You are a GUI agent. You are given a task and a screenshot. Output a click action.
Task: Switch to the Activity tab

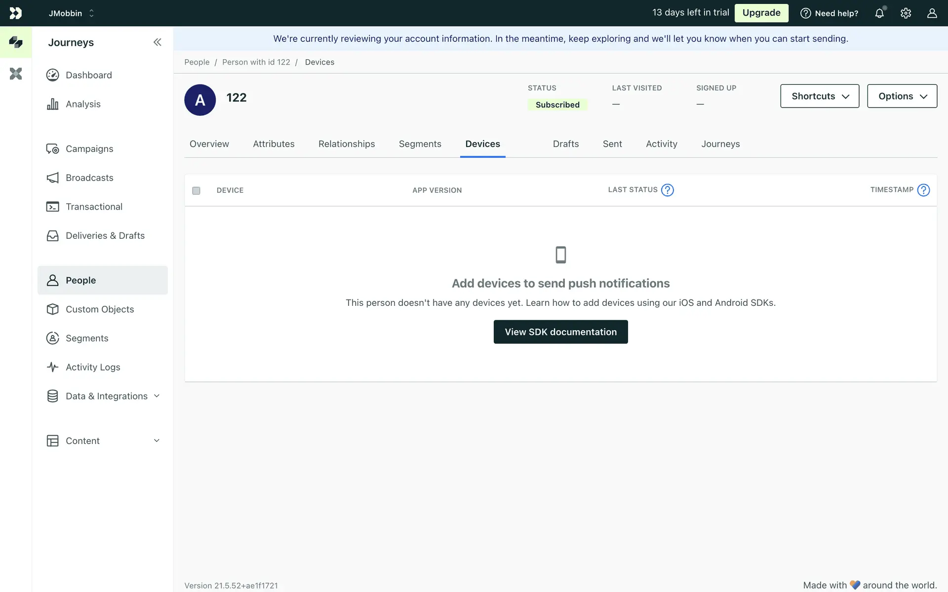coord(661,144)
